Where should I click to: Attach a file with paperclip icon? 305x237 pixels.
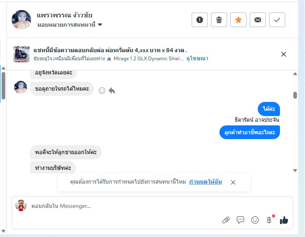tap(226, 220)
